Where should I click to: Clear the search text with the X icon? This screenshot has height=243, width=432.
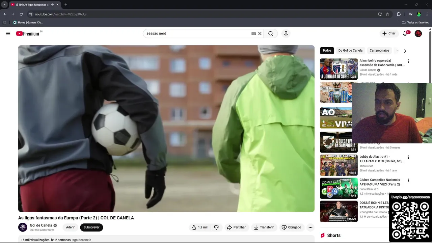click(260, 33)
